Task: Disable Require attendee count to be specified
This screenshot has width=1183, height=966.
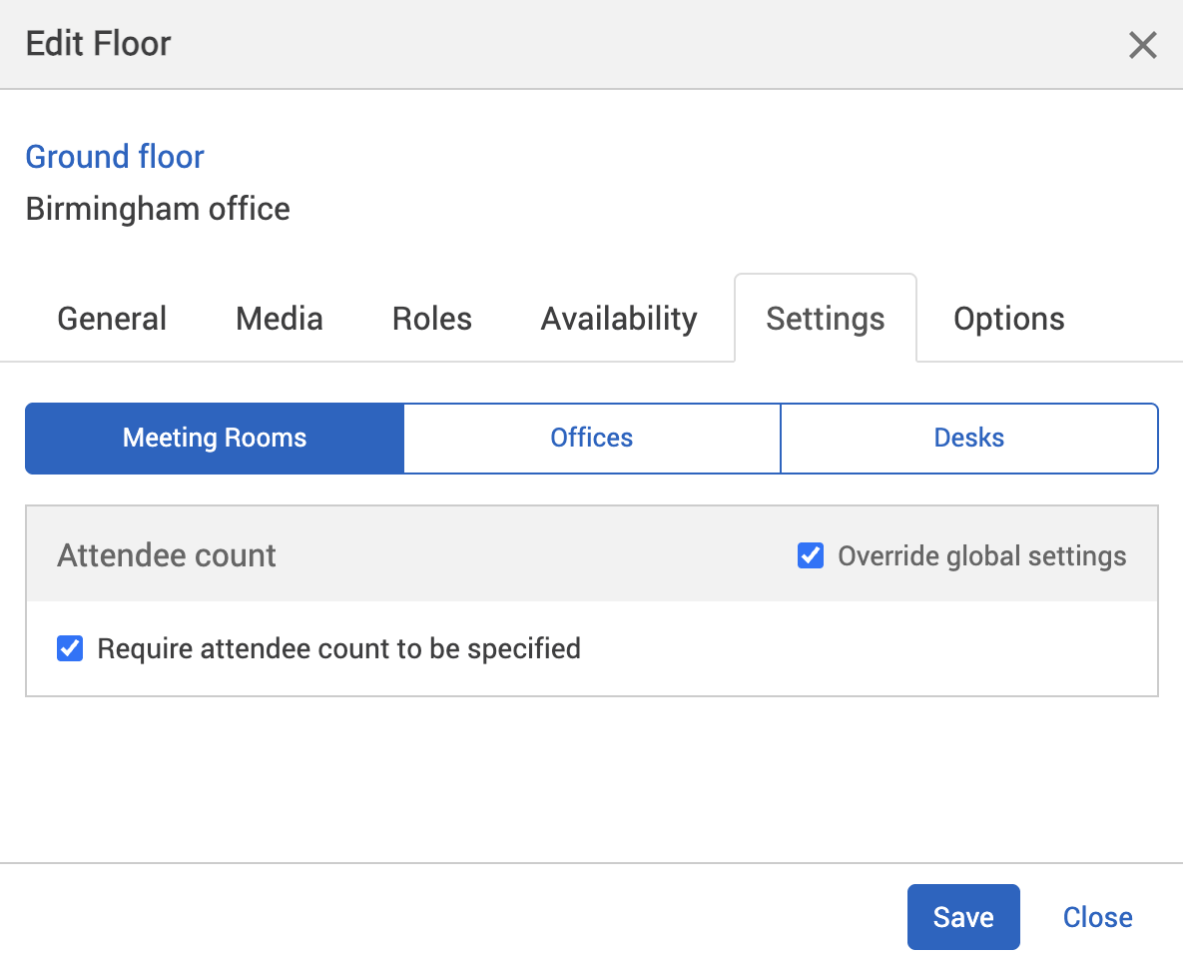Action: 69,648
